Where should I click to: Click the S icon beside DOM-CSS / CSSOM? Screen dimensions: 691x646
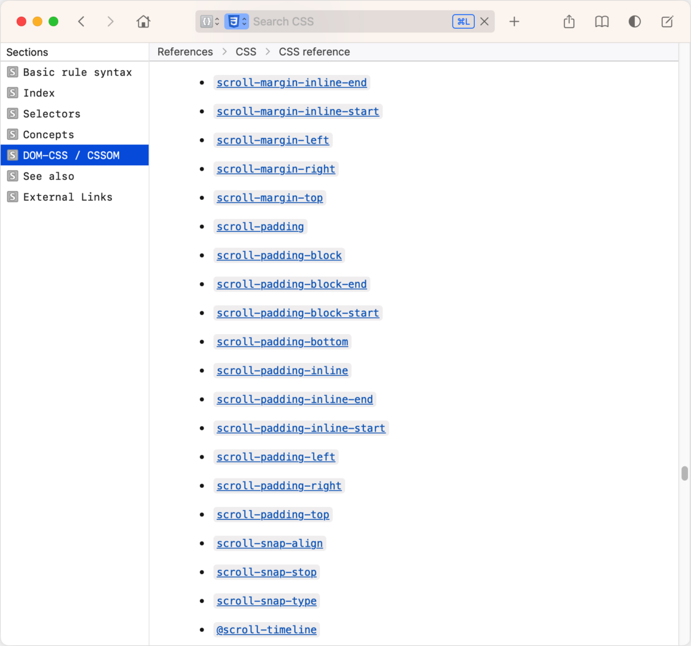(x=13, y=155)
